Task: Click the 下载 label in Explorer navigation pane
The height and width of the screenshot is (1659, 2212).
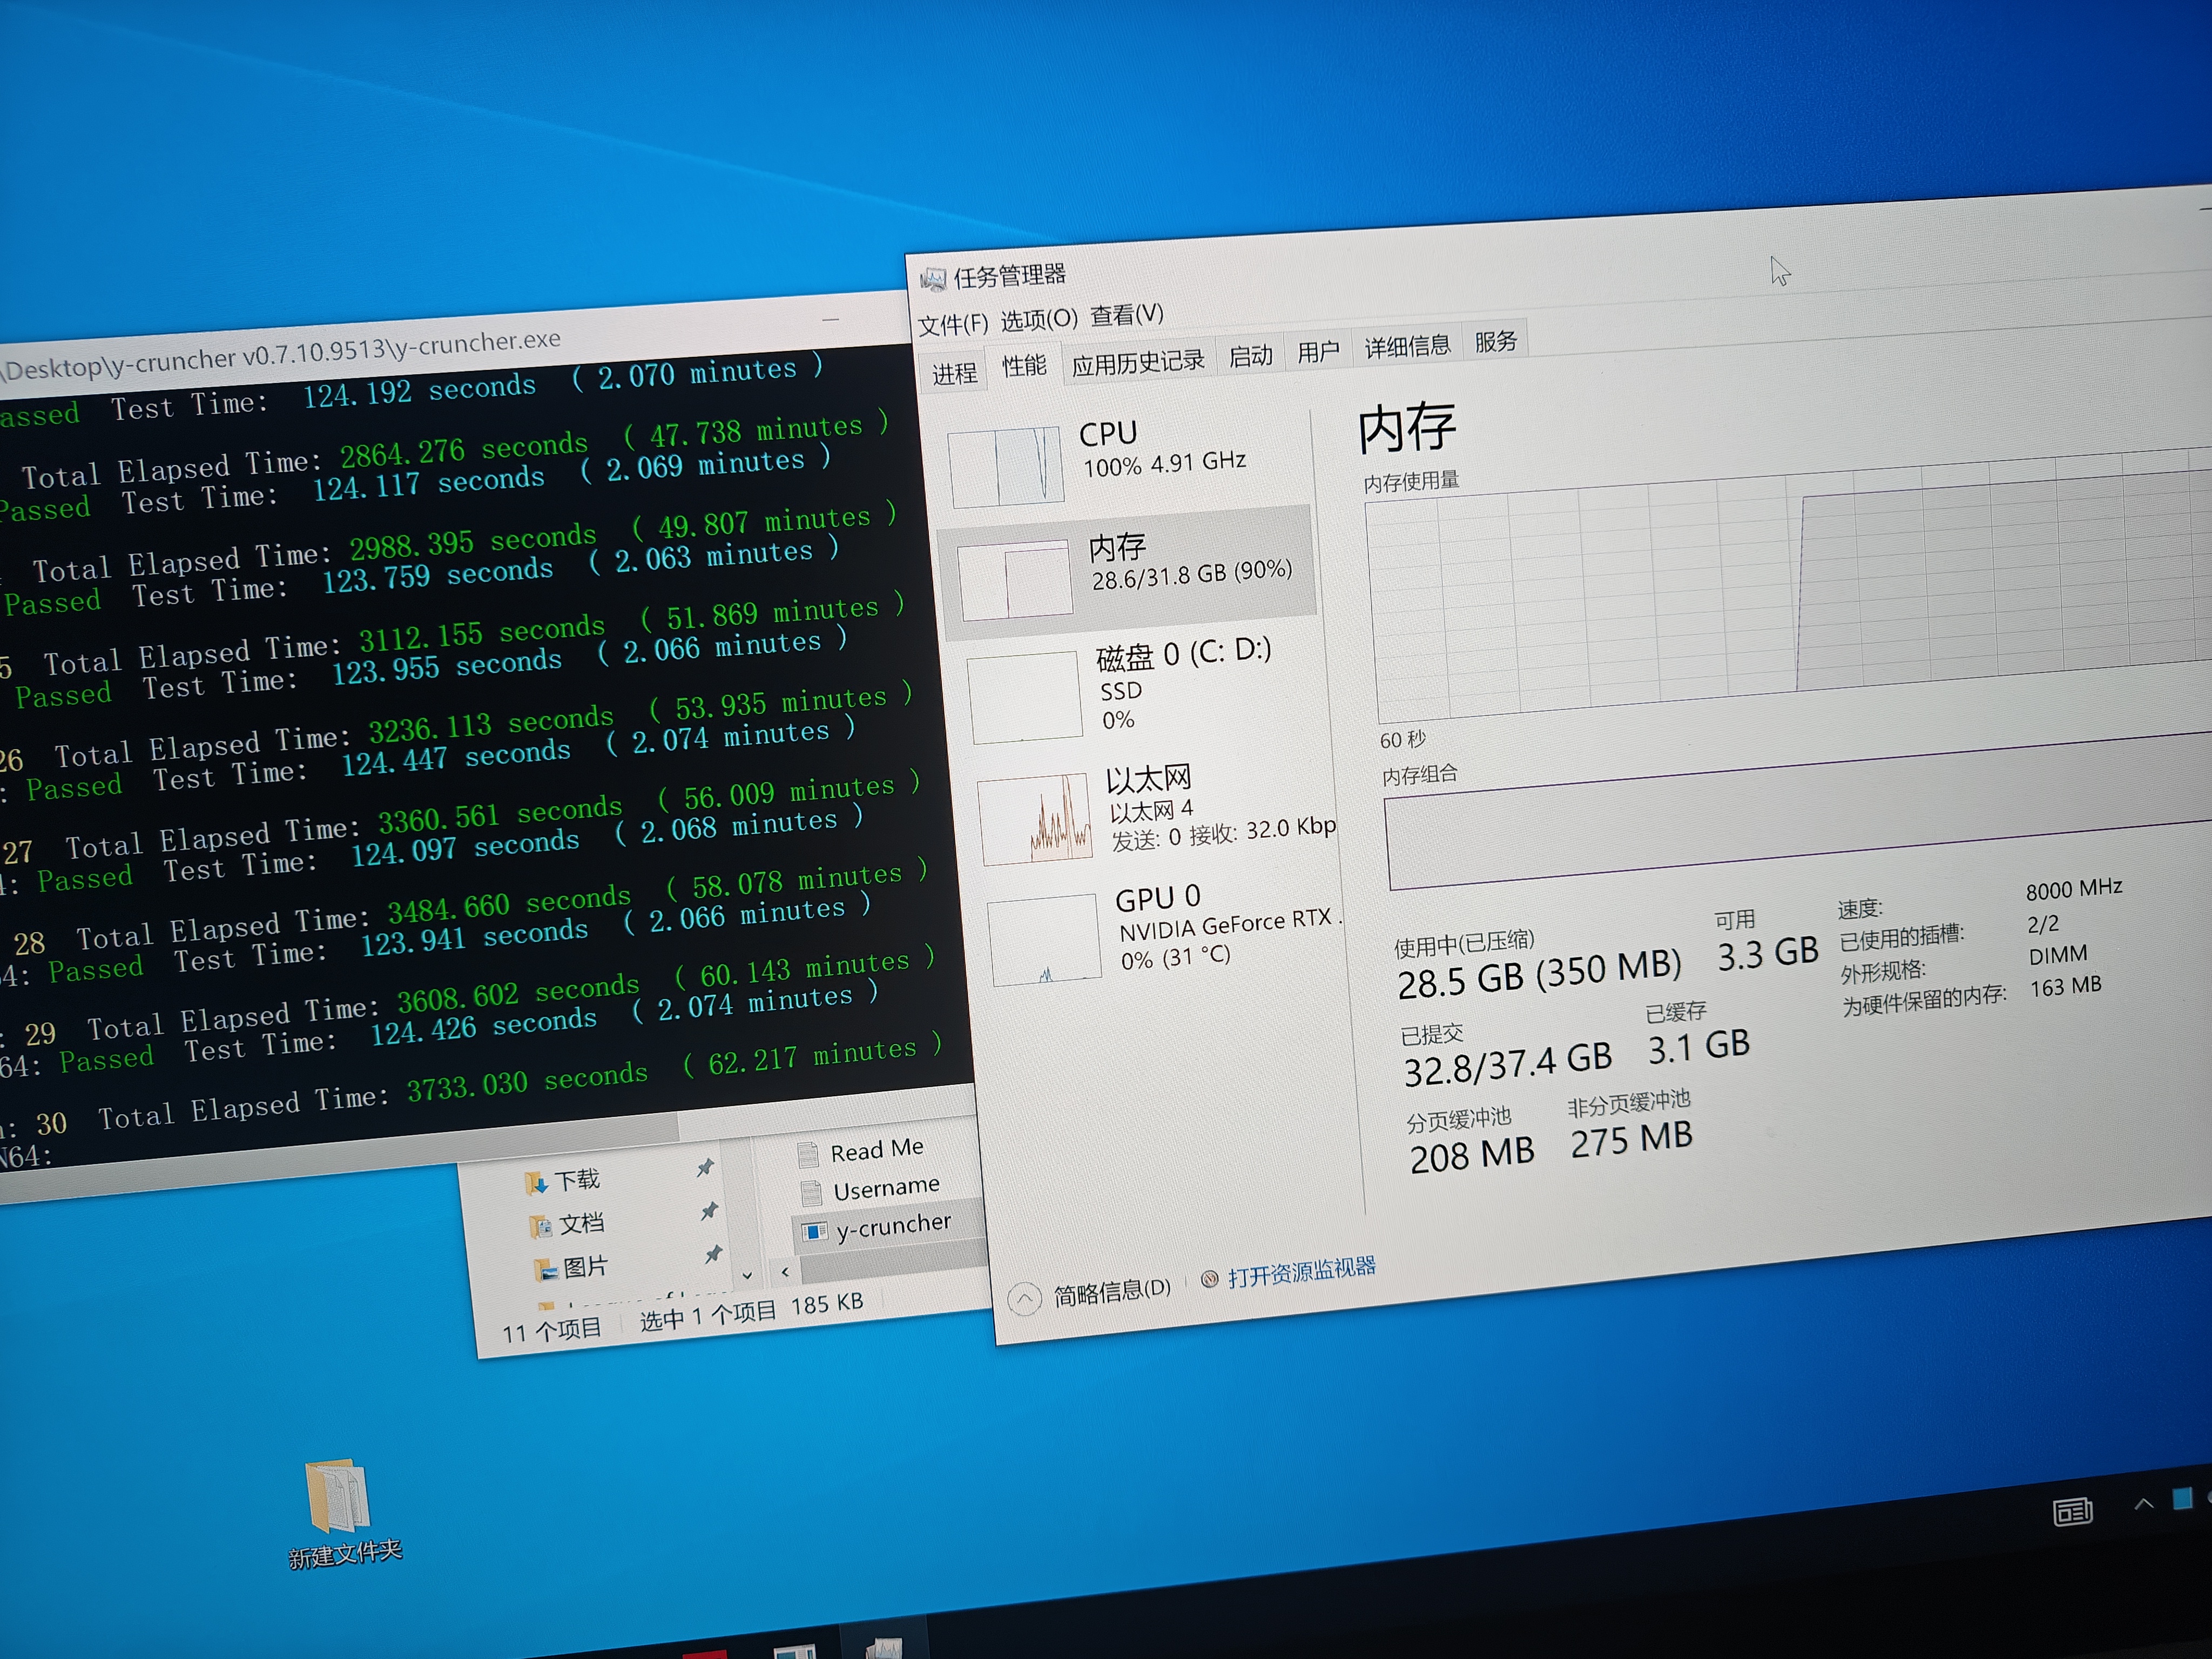Action: tap(577, 1180)
